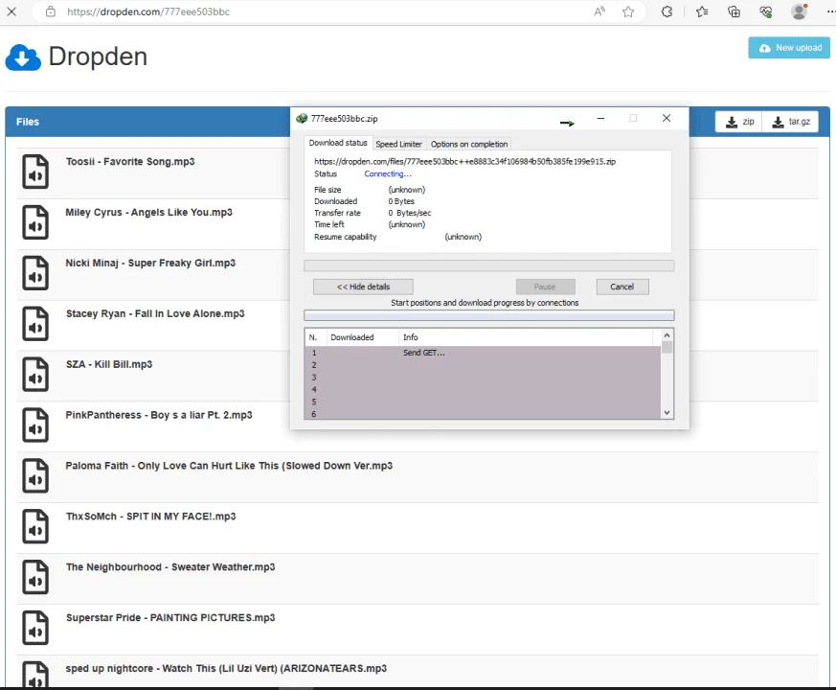Image resolution: width=836 pixels, height=690 pixels.
Task: Download all files as zip
Action: click(x=739, y=122)
